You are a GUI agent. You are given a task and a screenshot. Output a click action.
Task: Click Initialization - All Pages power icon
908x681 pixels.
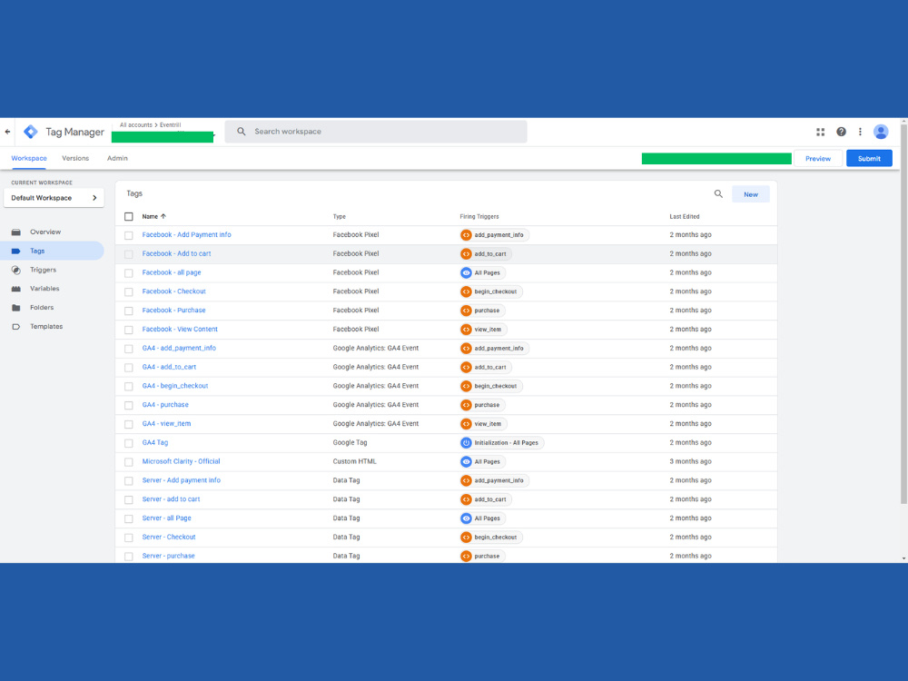pyautogui.click(x=466, y=443)
